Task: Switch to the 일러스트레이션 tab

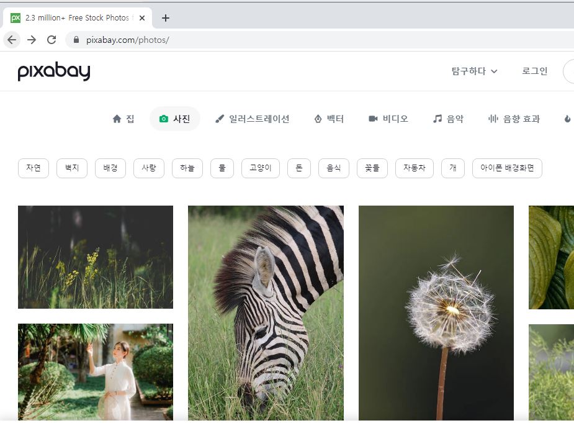Action: (252, 119)
